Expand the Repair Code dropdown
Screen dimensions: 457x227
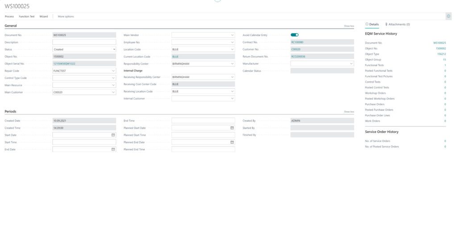(113, 71)
